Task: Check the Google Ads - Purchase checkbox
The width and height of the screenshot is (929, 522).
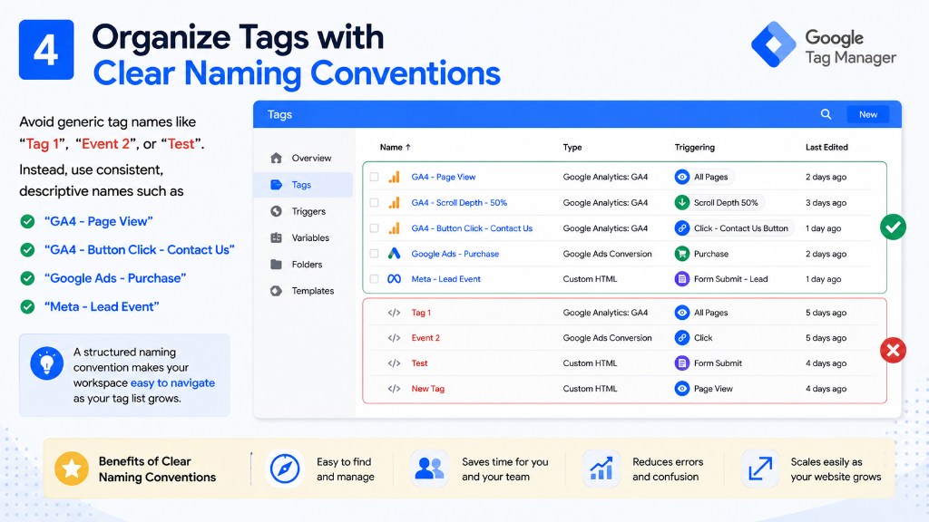Action: pyautogui.click(x=374, y=254)
